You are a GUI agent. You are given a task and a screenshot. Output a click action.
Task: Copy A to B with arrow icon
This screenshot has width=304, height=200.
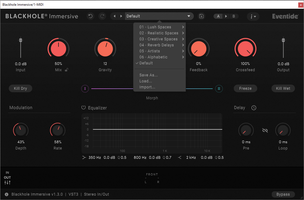(226, 16)
